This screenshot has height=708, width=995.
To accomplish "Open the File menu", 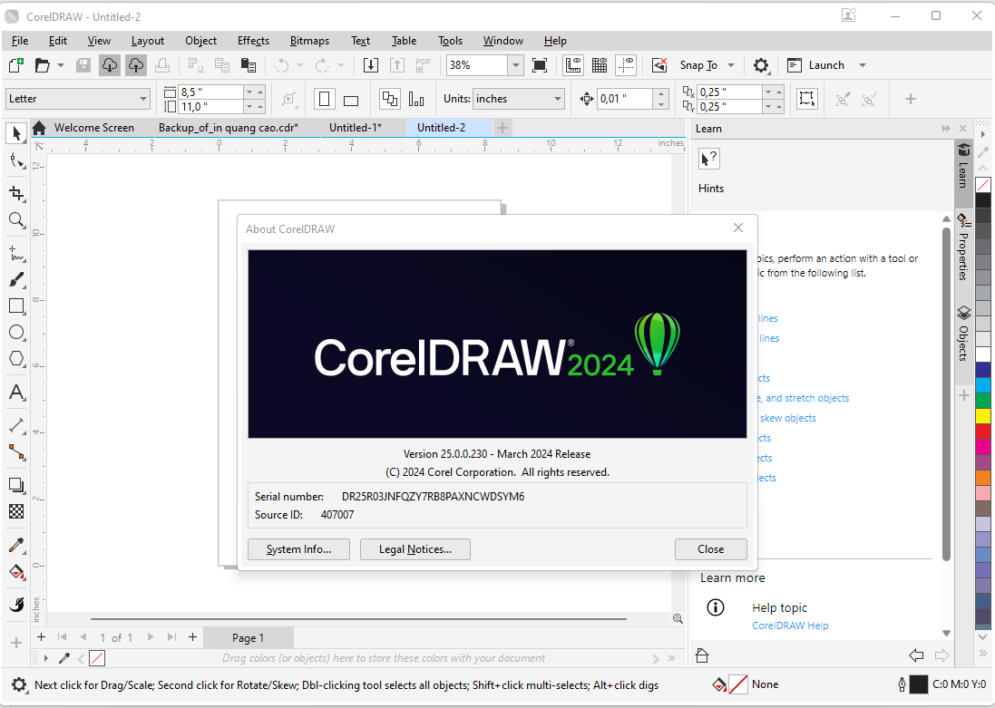I will [x=20, y=41].
